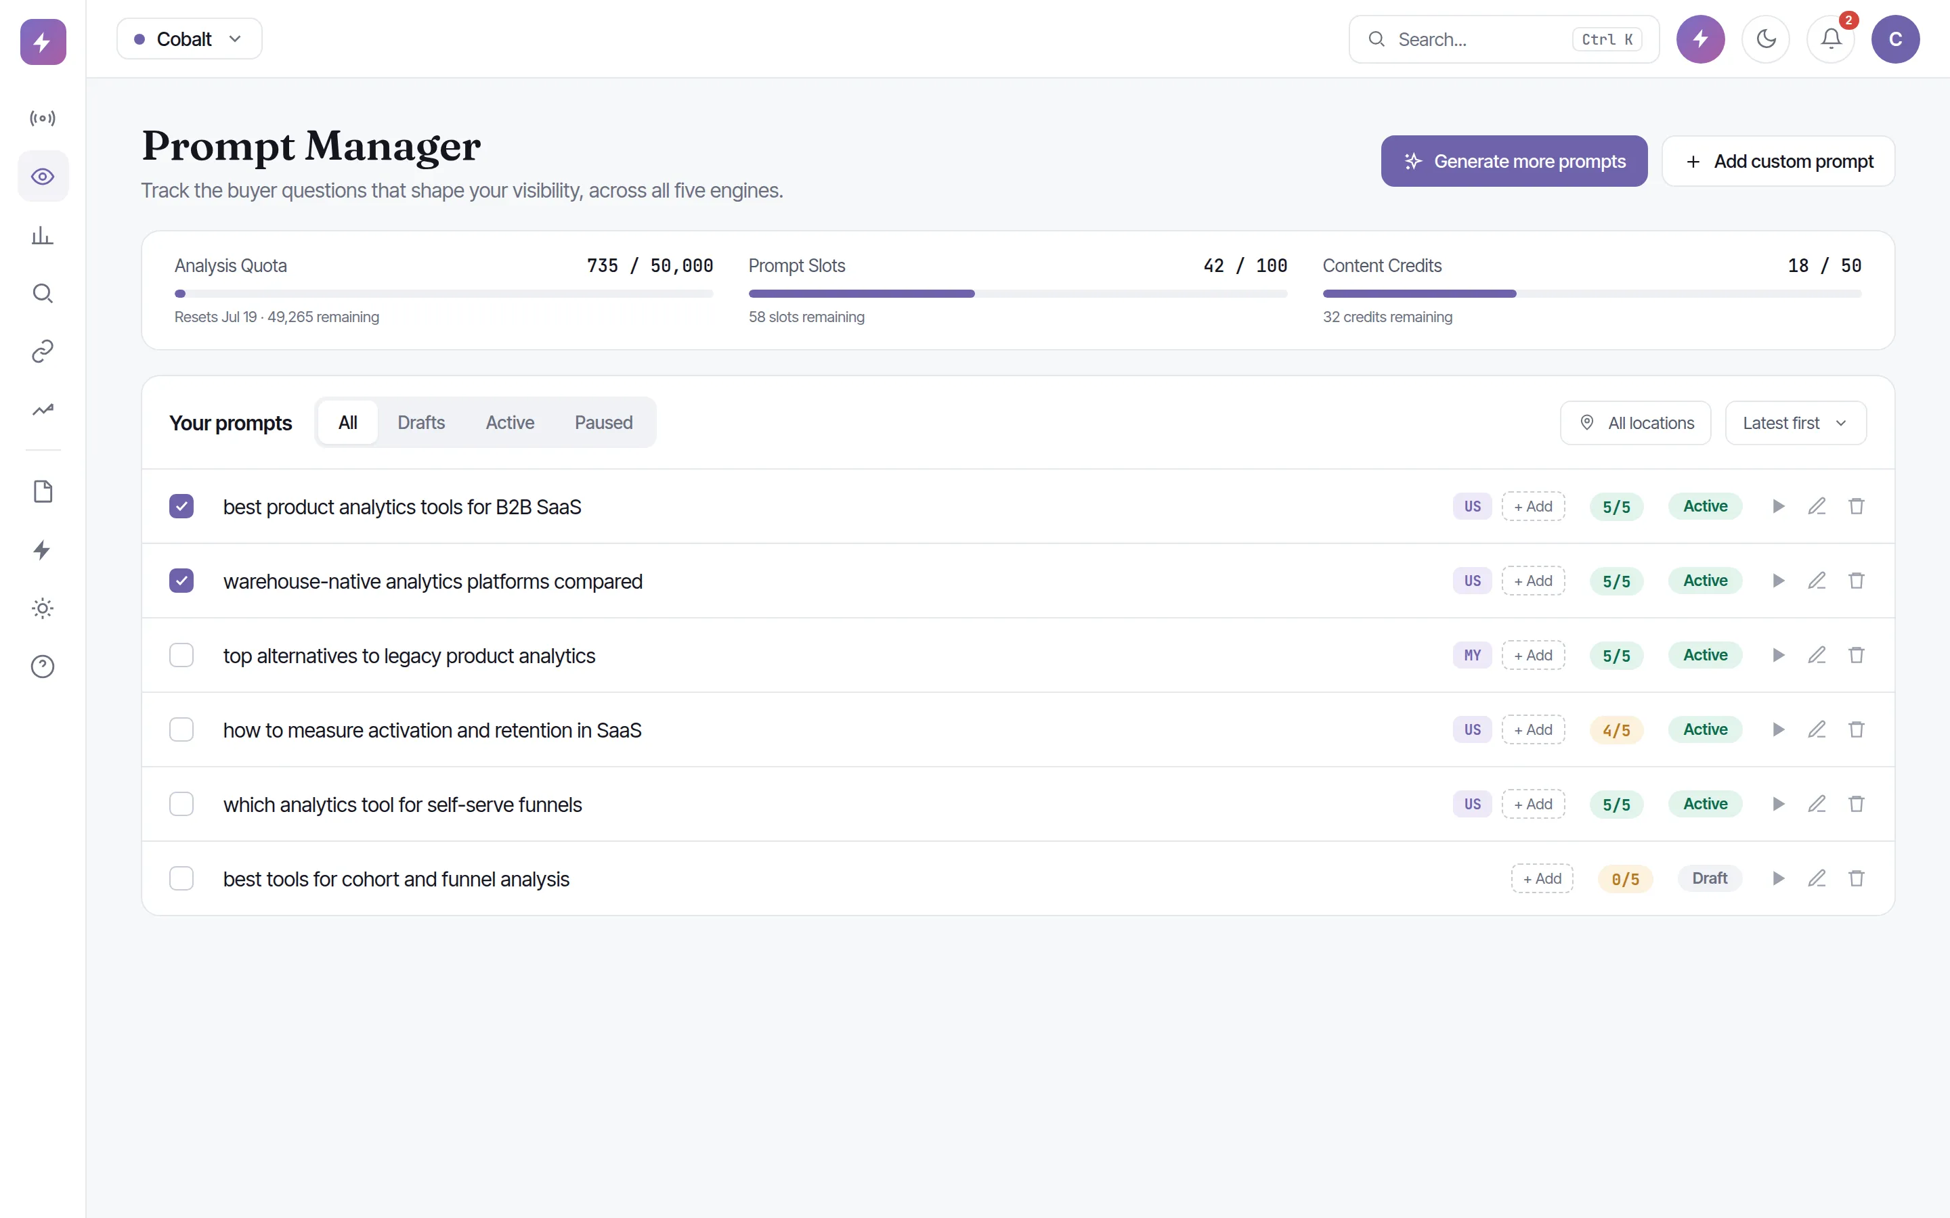This screenshot has height=1218, width=1950.
Task: Run the self-serve funnels prompt
Action: tap(1779, 804)
